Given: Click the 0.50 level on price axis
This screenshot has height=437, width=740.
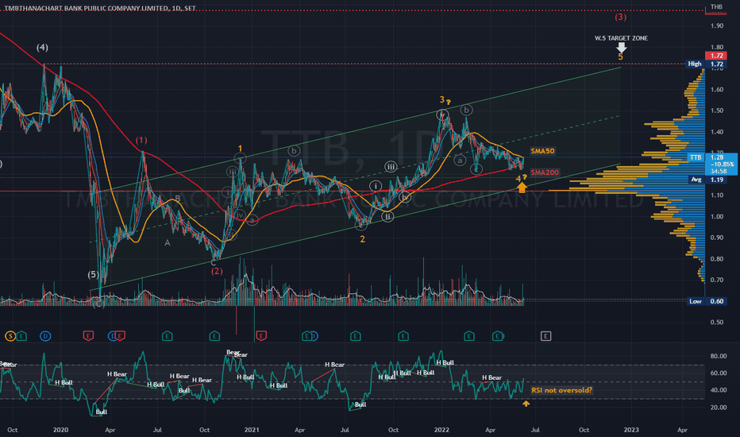Looking at the screenshot, I should pos(716,323).
